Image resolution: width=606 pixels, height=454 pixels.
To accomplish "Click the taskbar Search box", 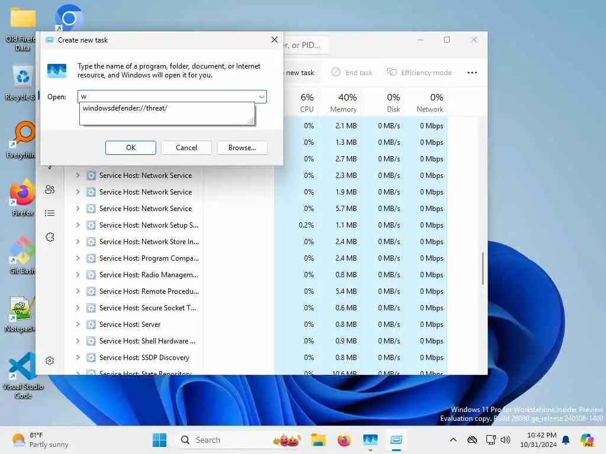I will [x=239, y=440].
